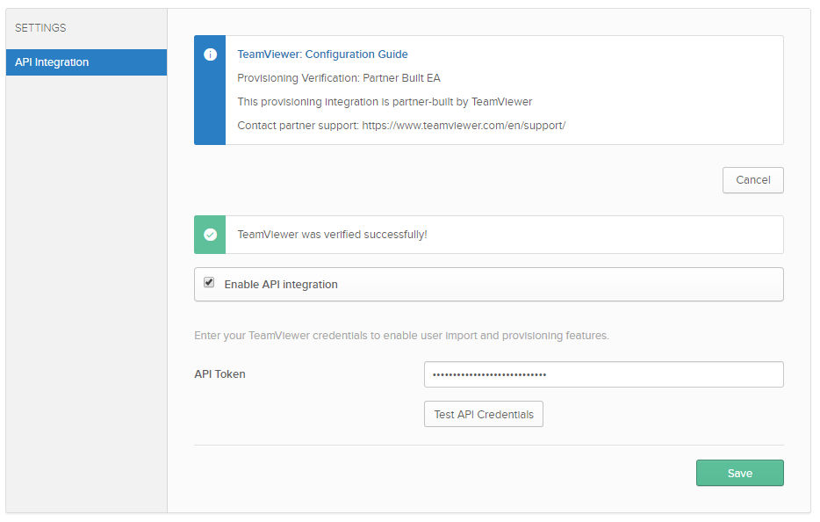The height and width of the screenshot is (522, 820).
Task: Click the teamviewer.com support URL text
Action: tap(464, 126)
